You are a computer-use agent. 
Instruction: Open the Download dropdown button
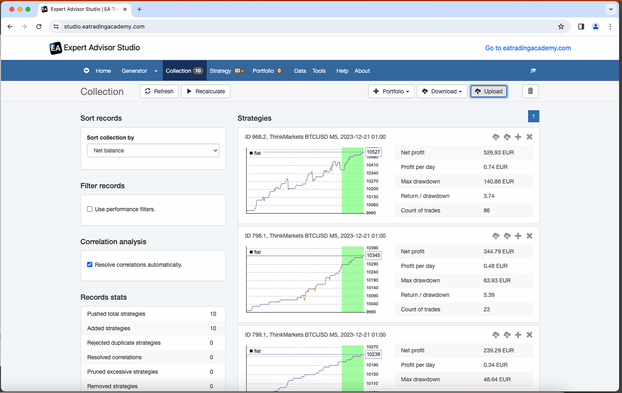pyautogui.click(x=442, y=91)
